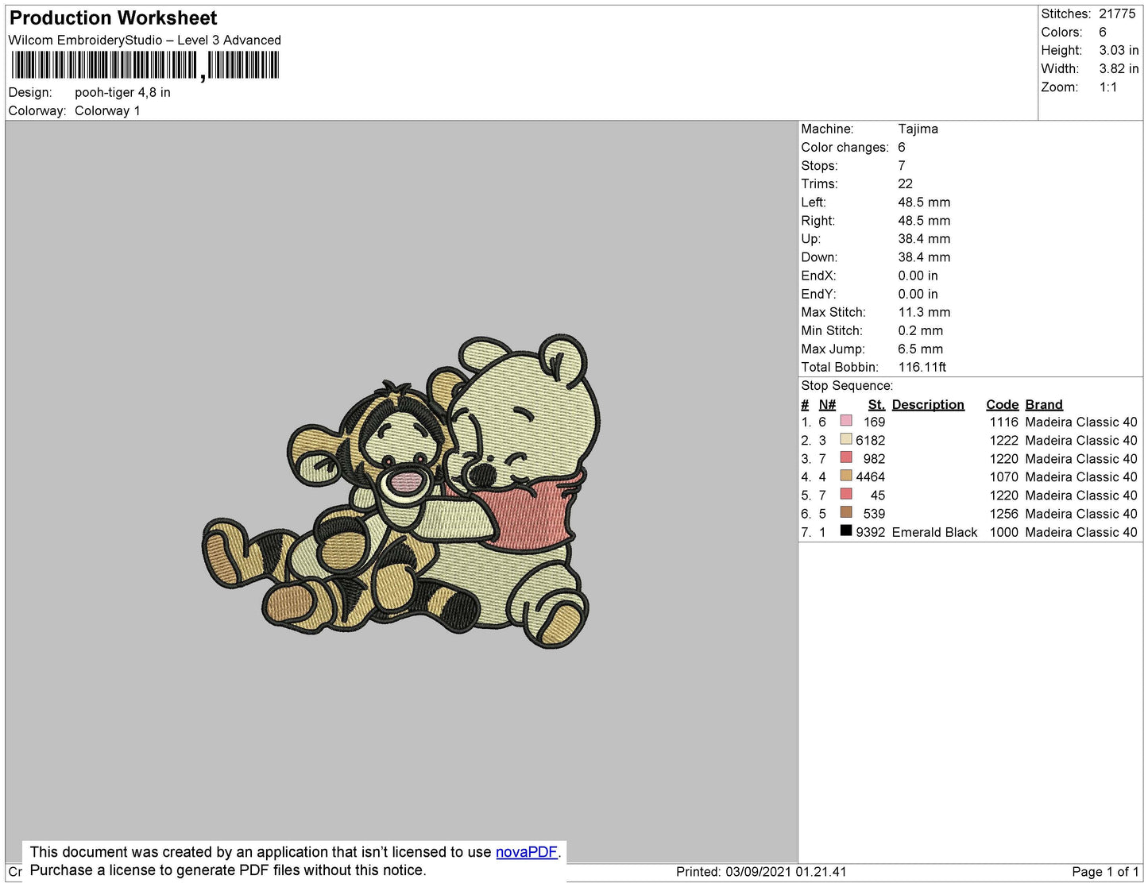This screenshot has height=887, width=1148.
Task: Select the 'Right:' label
Action: [x=818, y=220]
